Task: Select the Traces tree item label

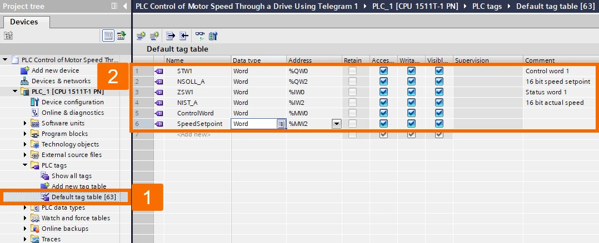Action: click(51, 239)
